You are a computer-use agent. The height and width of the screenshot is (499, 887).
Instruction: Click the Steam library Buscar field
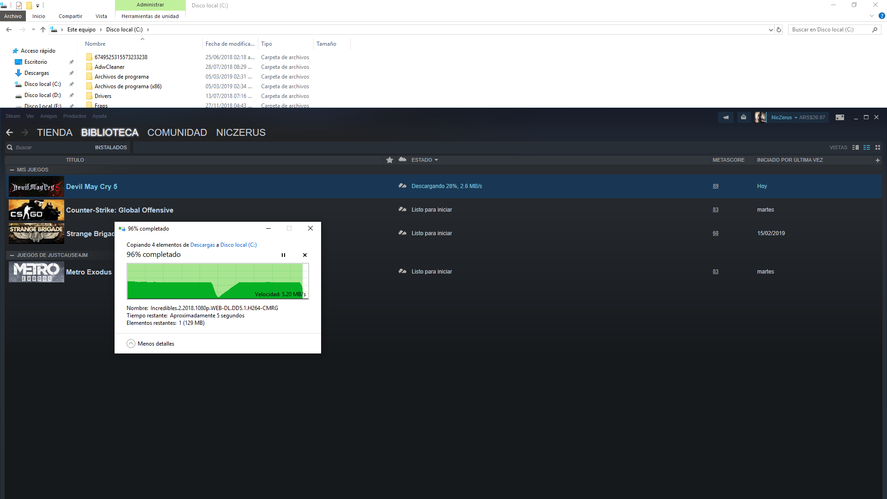(x=49, y=147)
